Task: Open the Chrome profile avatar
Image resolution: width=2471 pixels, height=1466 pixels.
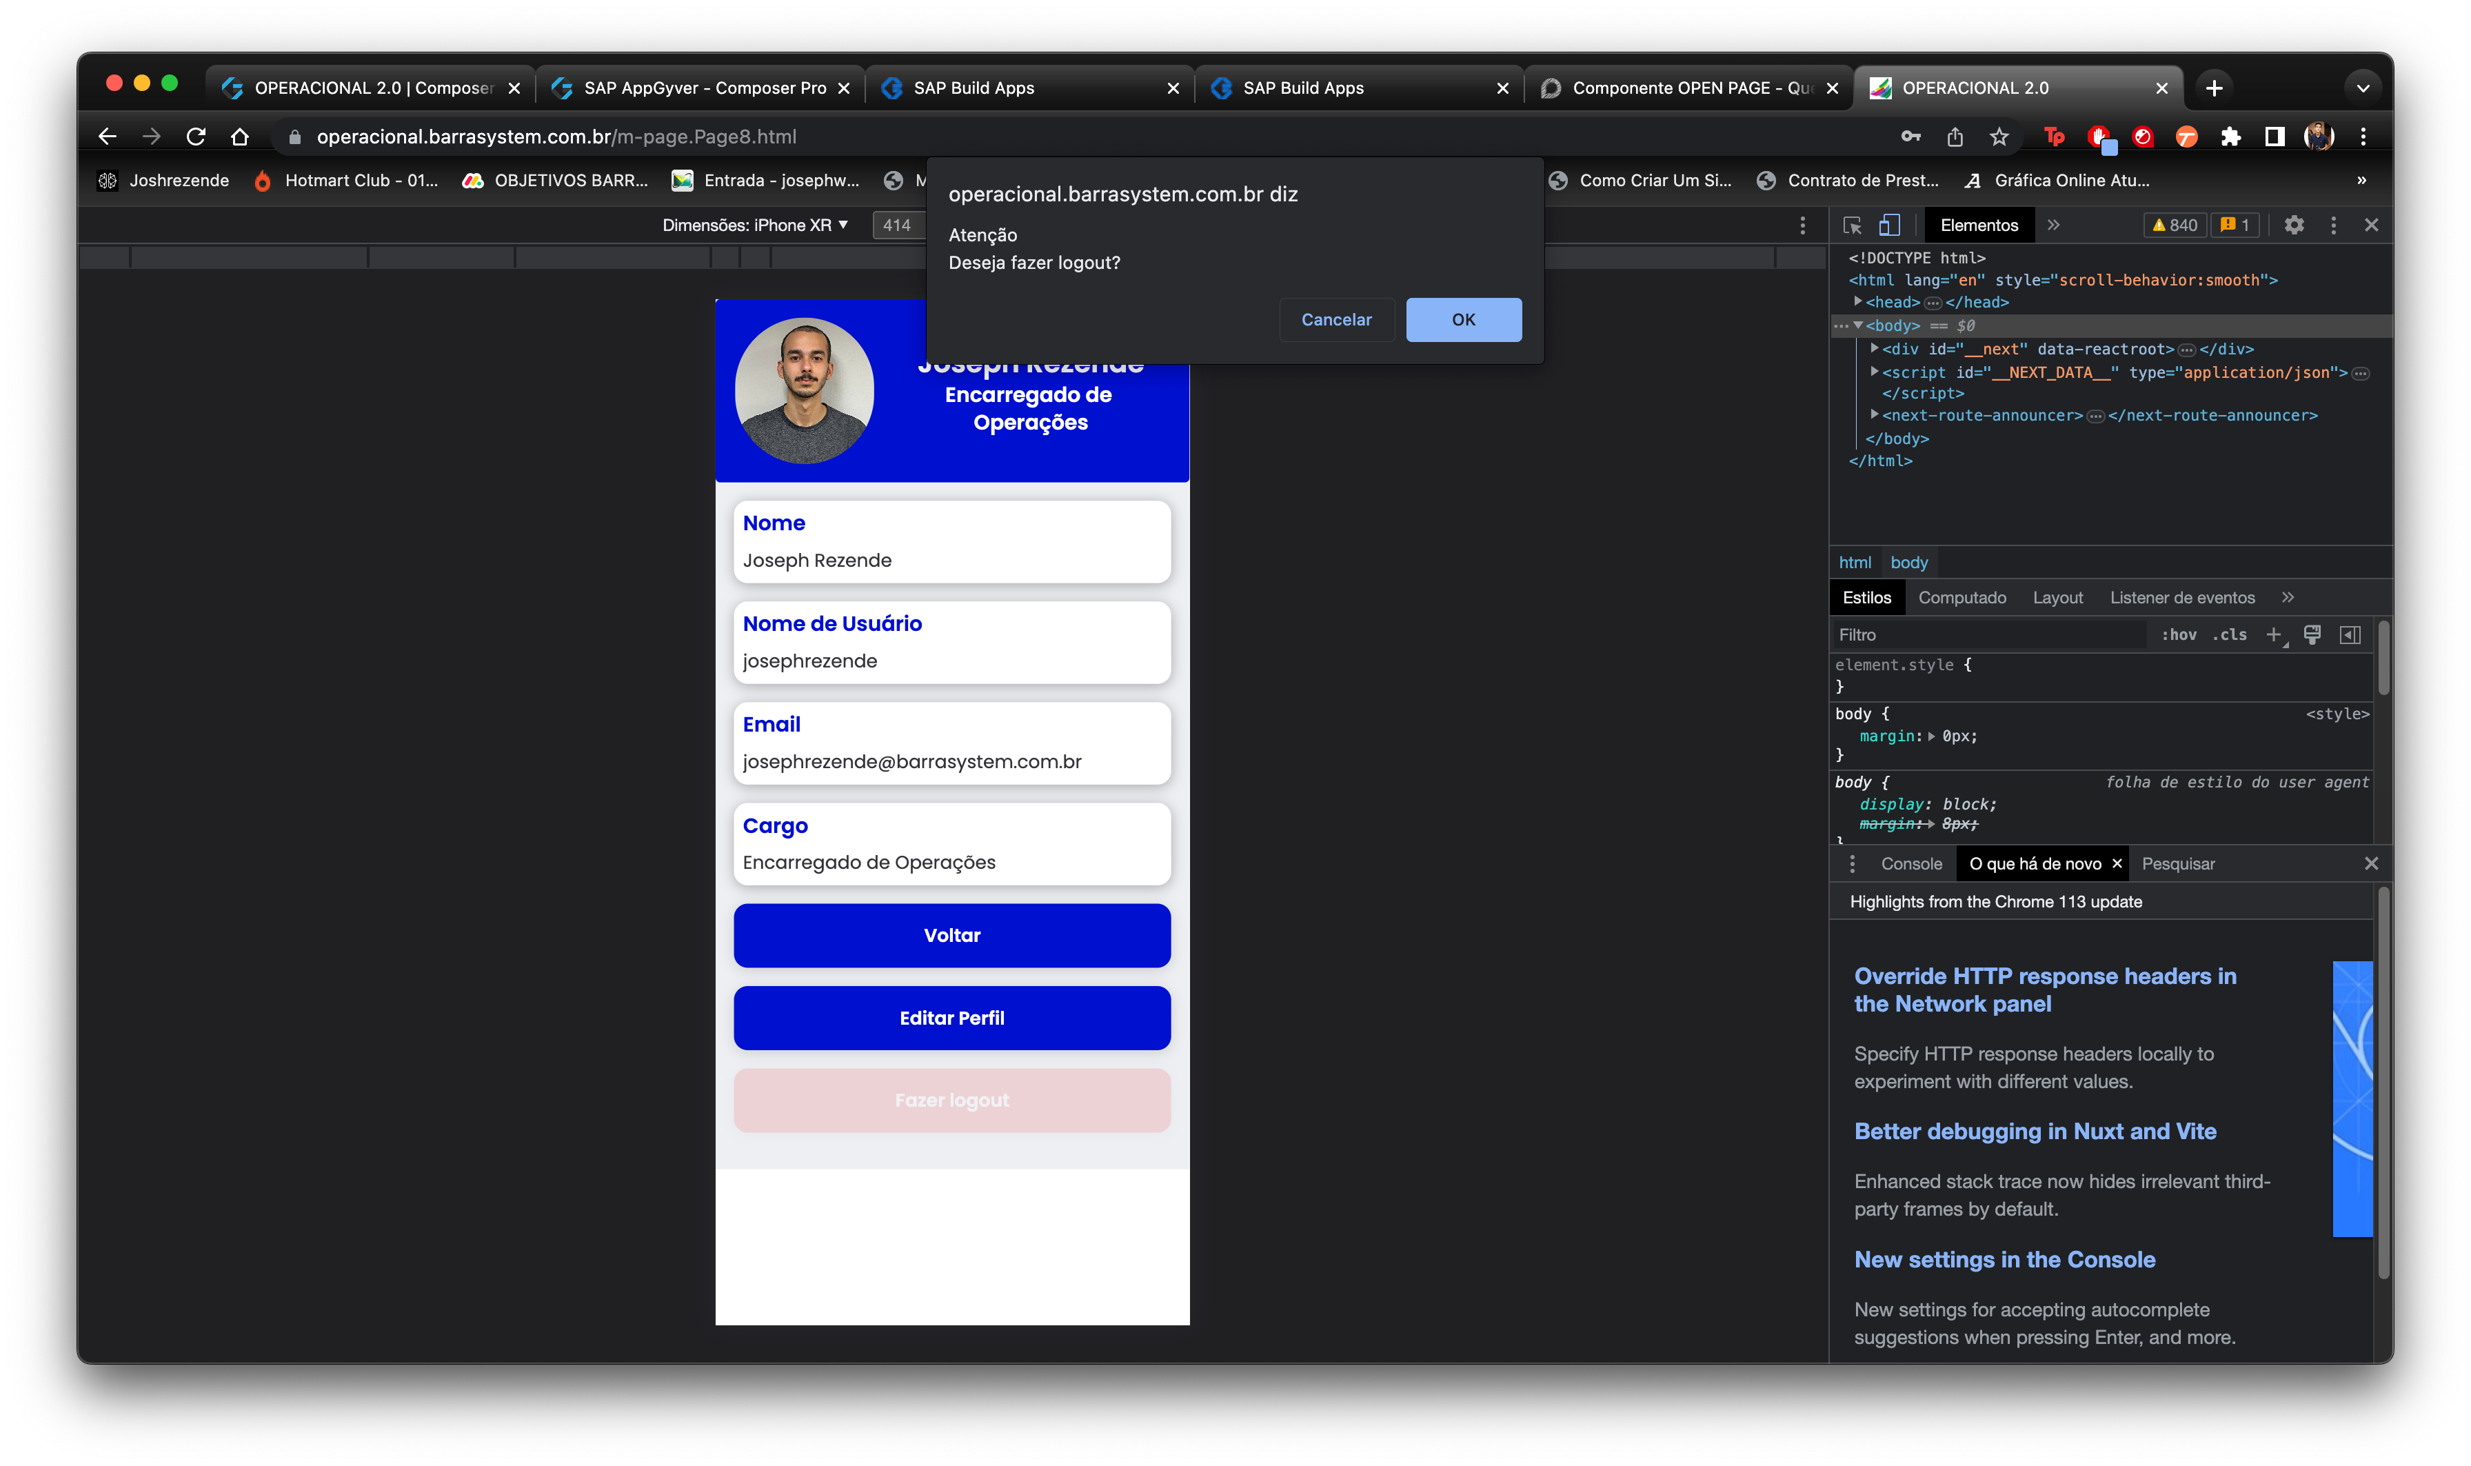Action: click(2318, 137)
